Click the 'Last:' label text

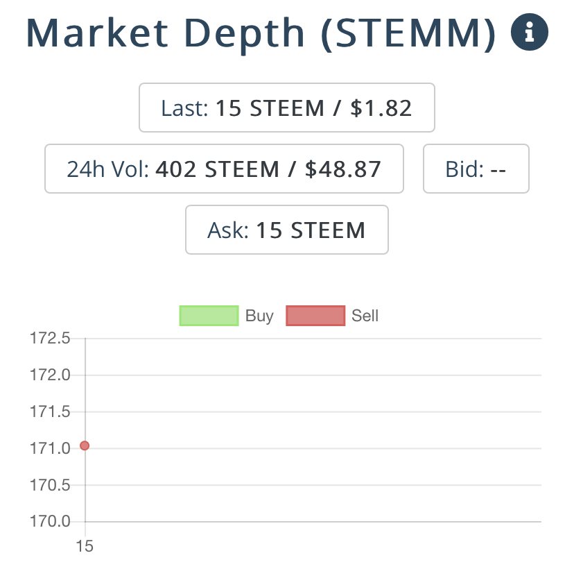[x=184, y=108]
